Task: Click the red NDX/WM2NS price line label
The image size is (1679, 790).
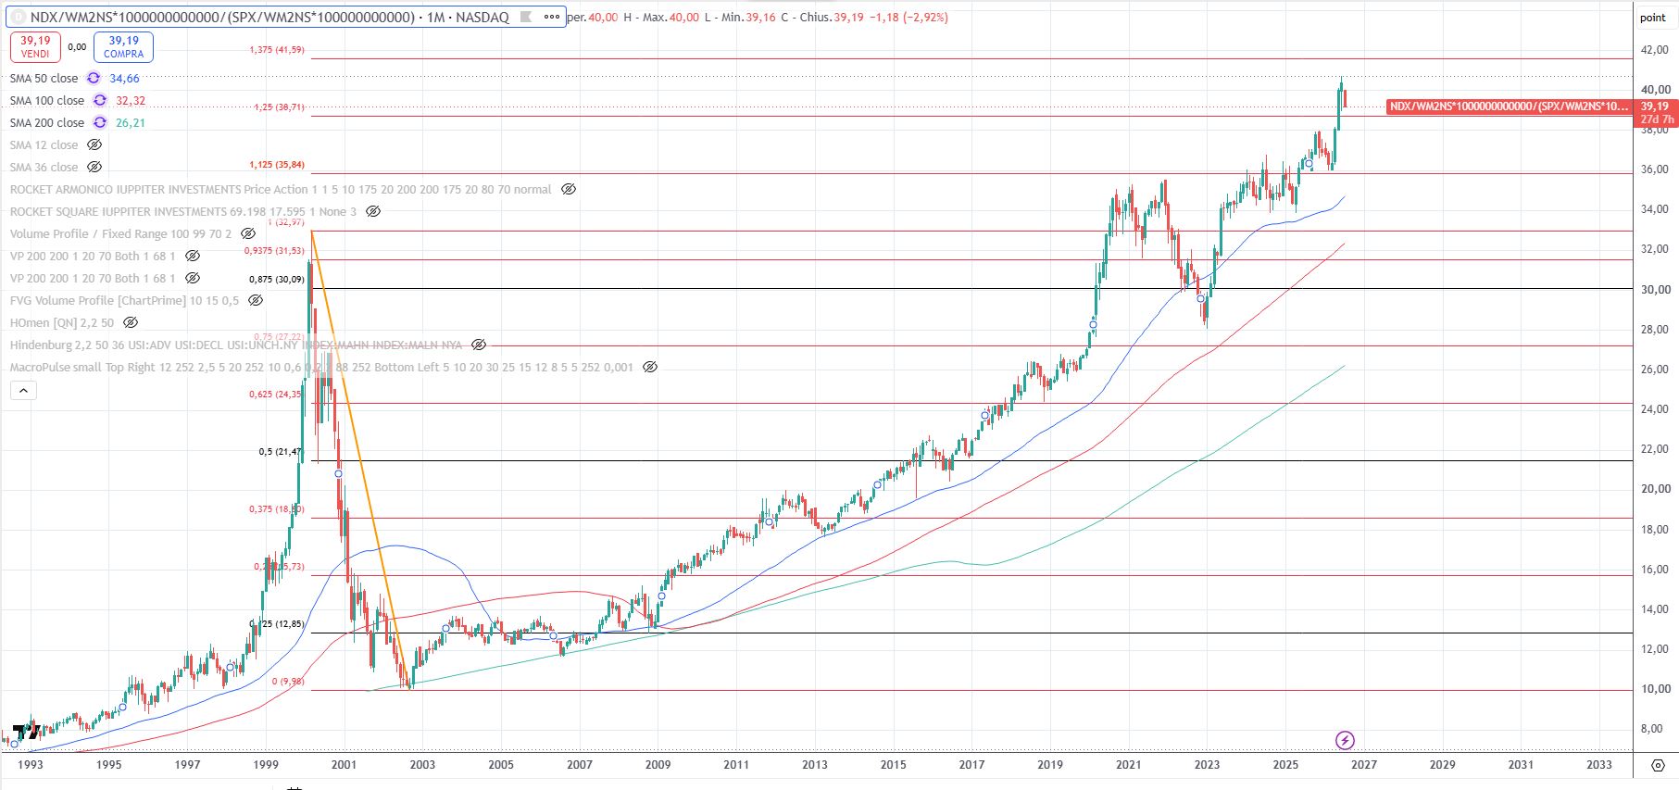Action: coord(1509,107)
